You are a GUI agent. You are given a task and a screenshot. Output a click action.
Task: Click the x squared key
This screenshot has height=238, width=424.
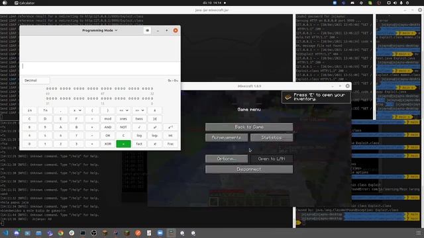155,127
